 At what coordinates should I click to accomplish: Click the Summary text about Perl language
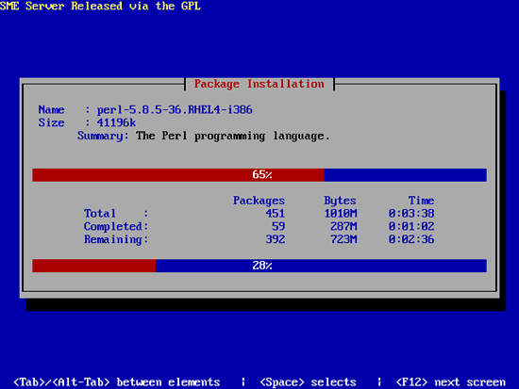[x=233, y=136]
